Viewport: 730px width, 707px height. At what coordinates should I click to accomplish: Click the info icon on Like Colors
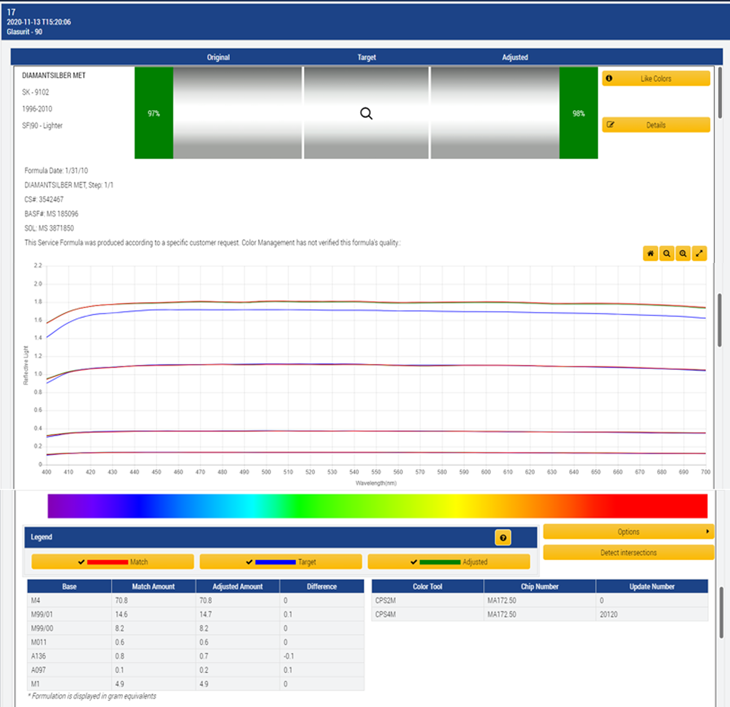(609, 78)
